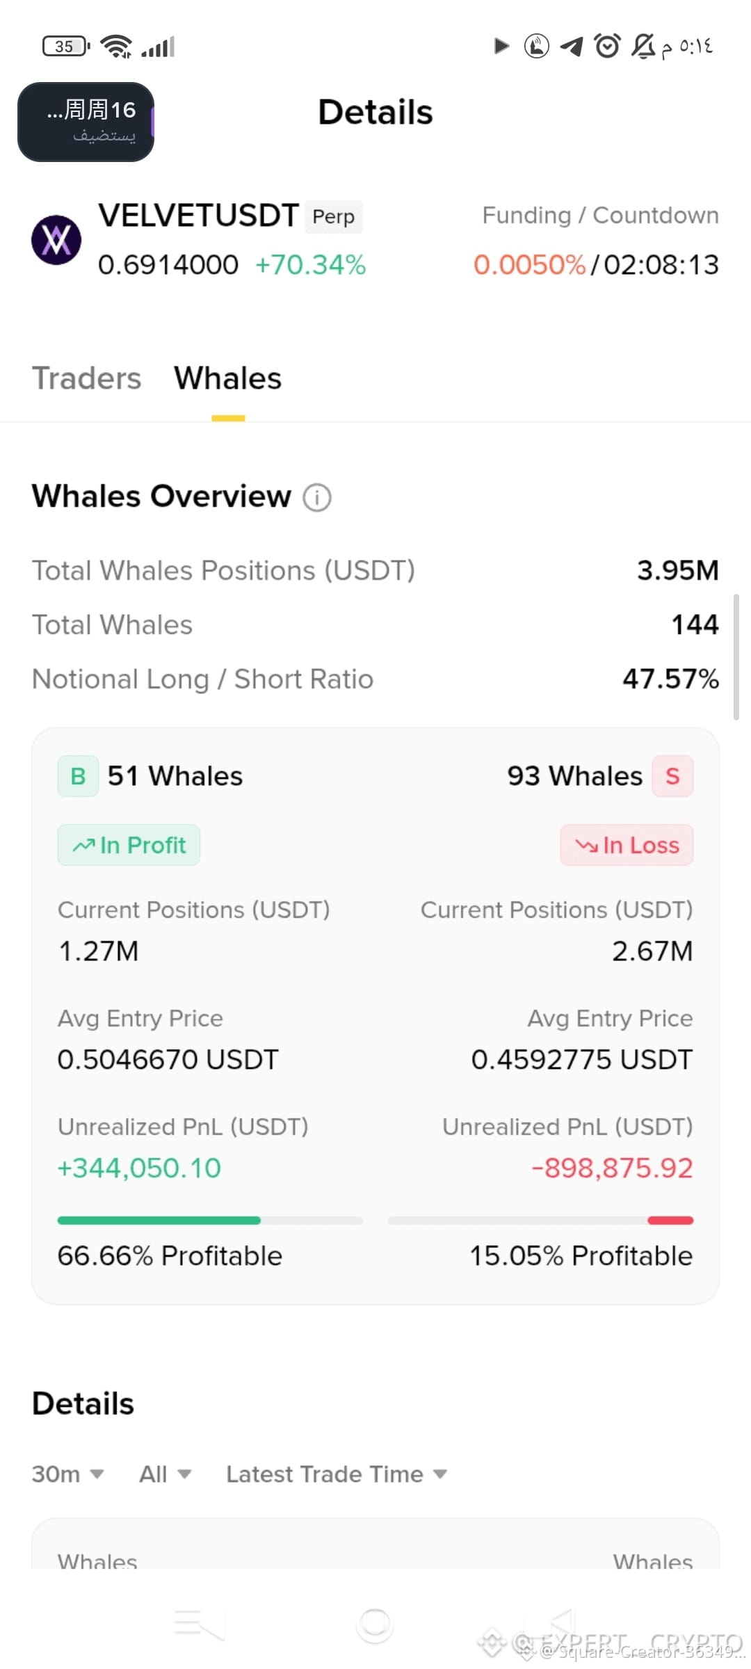Switch to the Traders tab
The width and height of the screenshot is (751, 1669).
pyautogui.click(x=87, y=378)
